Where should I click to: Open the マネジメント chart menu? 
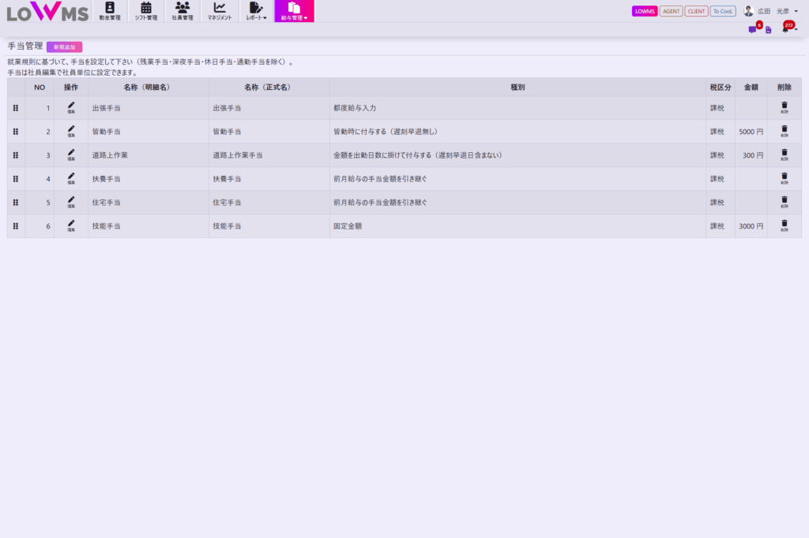click(220, 11)
